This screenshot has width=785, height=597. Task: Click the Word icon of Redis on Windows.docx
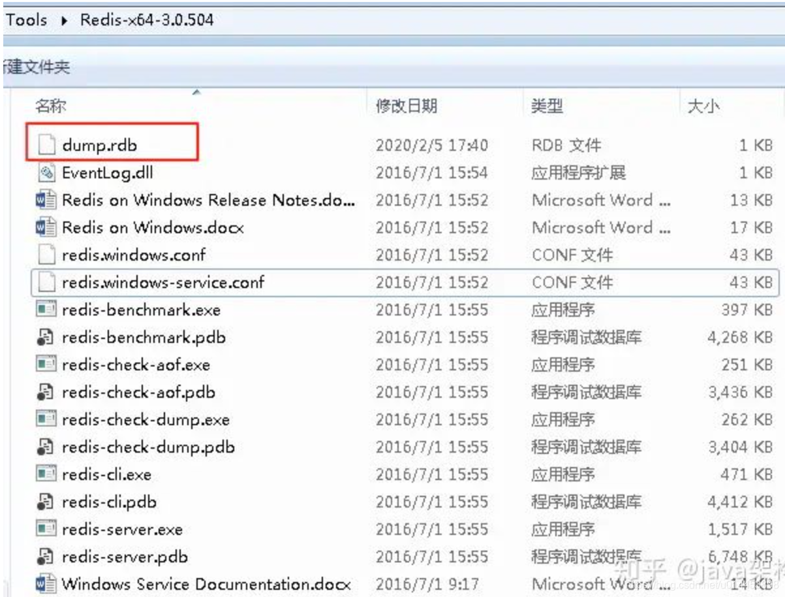(46, 227)
